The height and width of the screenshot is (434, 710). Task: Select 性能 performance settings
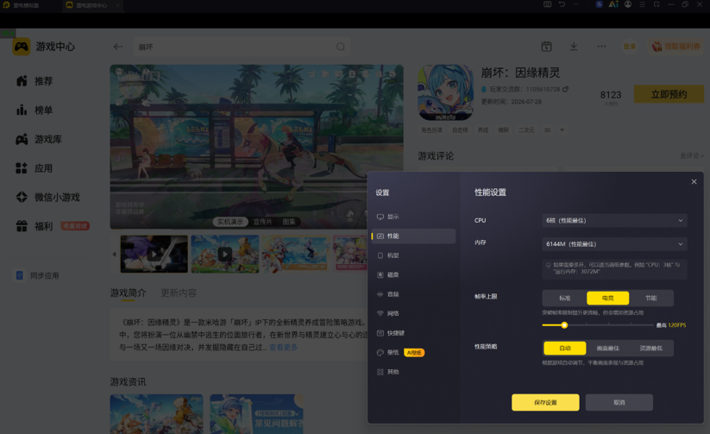point(413,236)
